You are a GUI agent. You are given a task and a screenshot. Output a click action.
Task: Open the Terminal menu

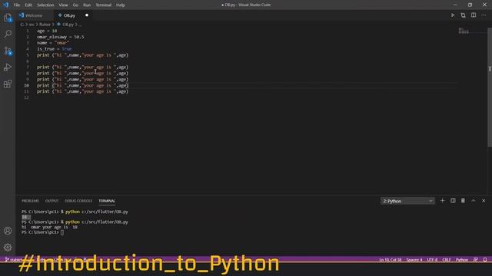[104, 5]
